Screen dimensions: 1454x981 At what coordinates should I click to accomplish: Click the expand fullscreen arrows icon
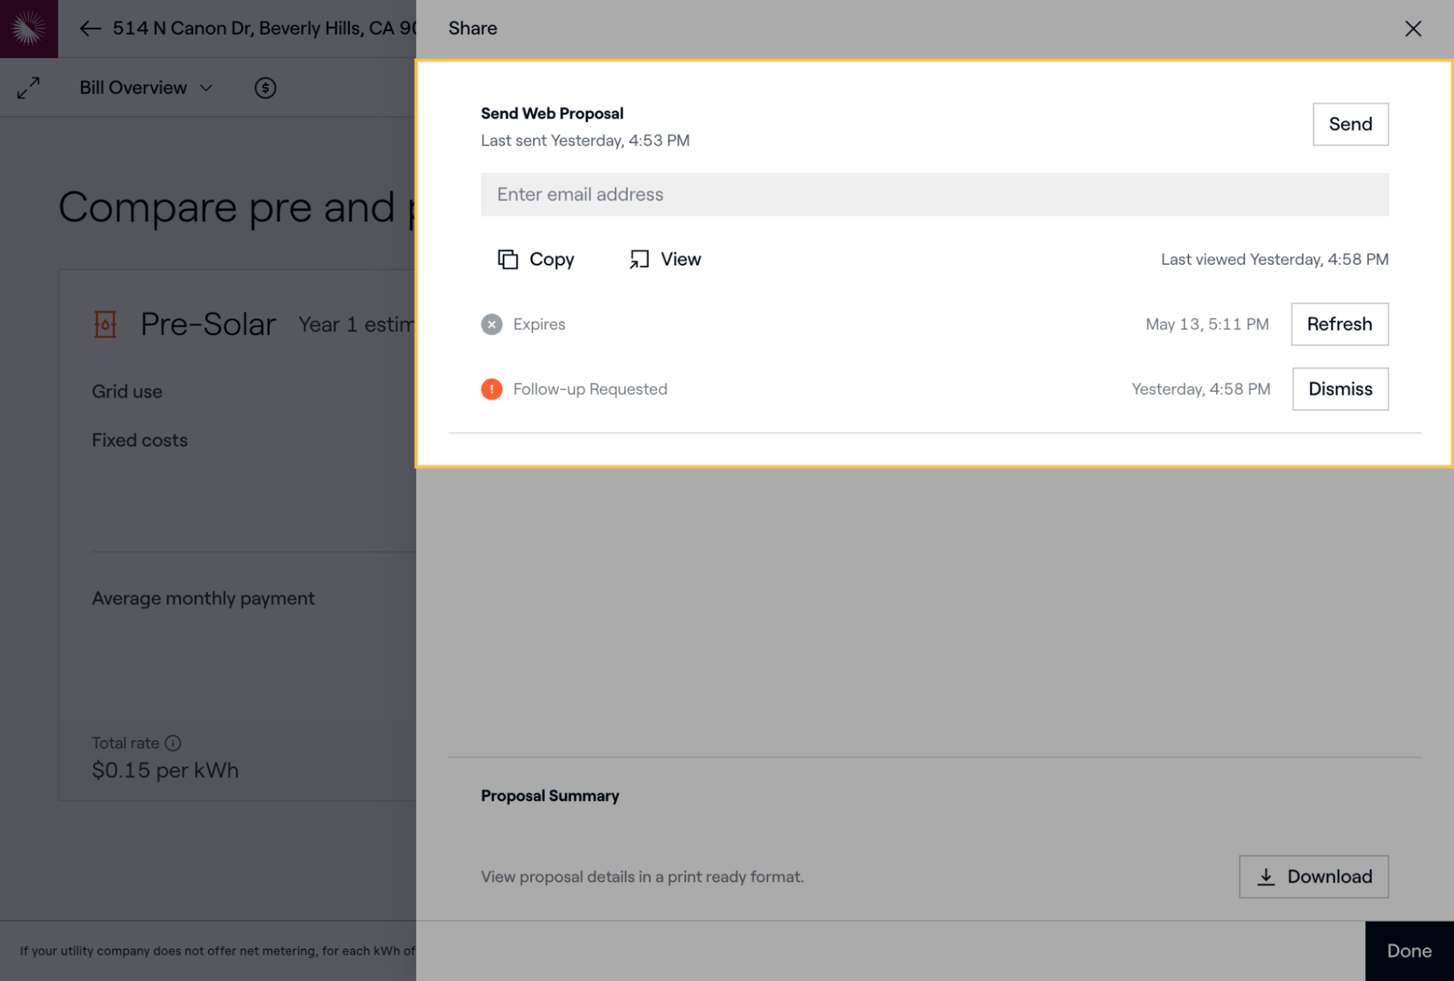28,88
